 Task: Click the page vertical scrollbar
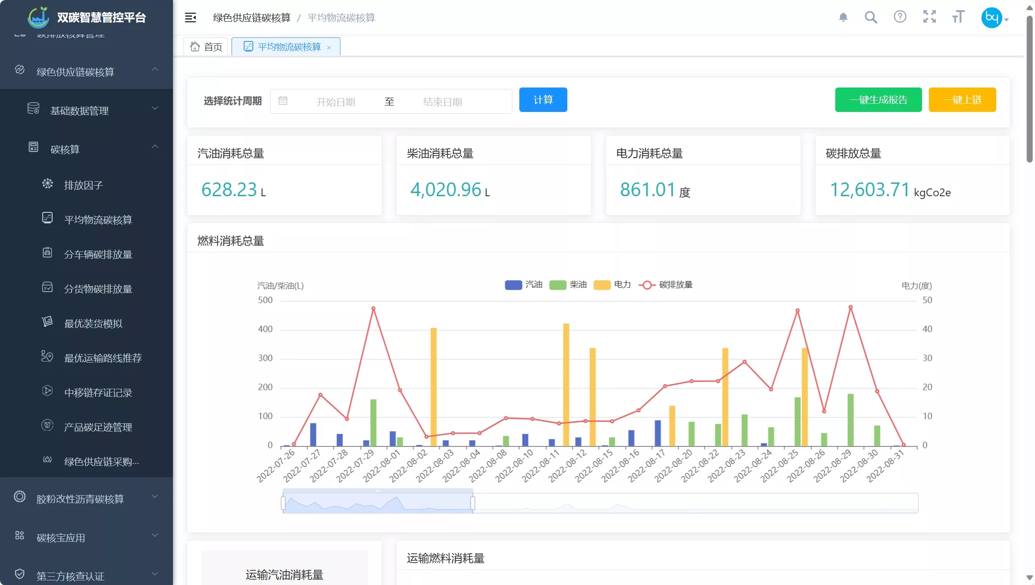(x=1029, y=89)
